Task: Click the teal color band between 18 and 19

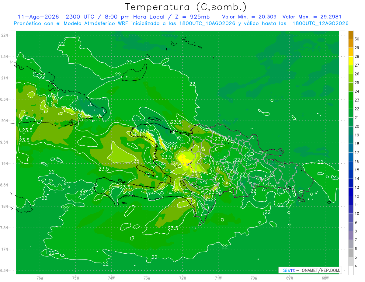Action: 351,139
